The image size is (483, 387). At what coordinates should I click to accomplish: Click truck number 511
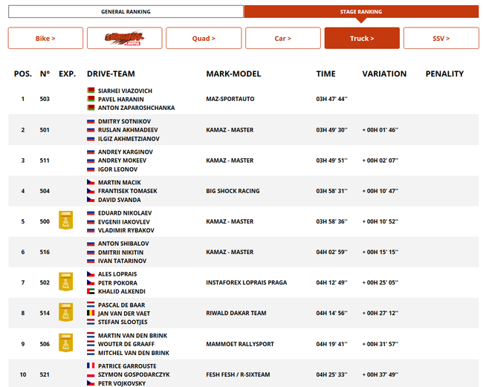45,160
